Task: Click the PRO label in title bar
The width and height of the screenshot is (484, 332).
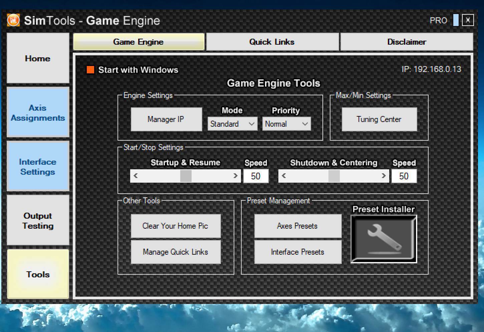Action: [x=438, y=20]
